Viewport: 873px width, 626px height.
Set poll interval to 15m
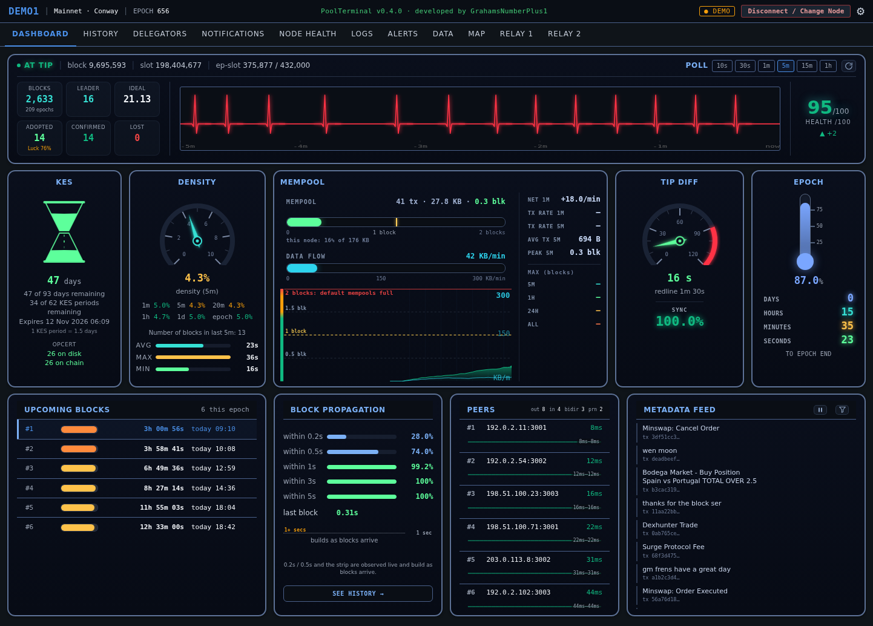tap(807, 66)
